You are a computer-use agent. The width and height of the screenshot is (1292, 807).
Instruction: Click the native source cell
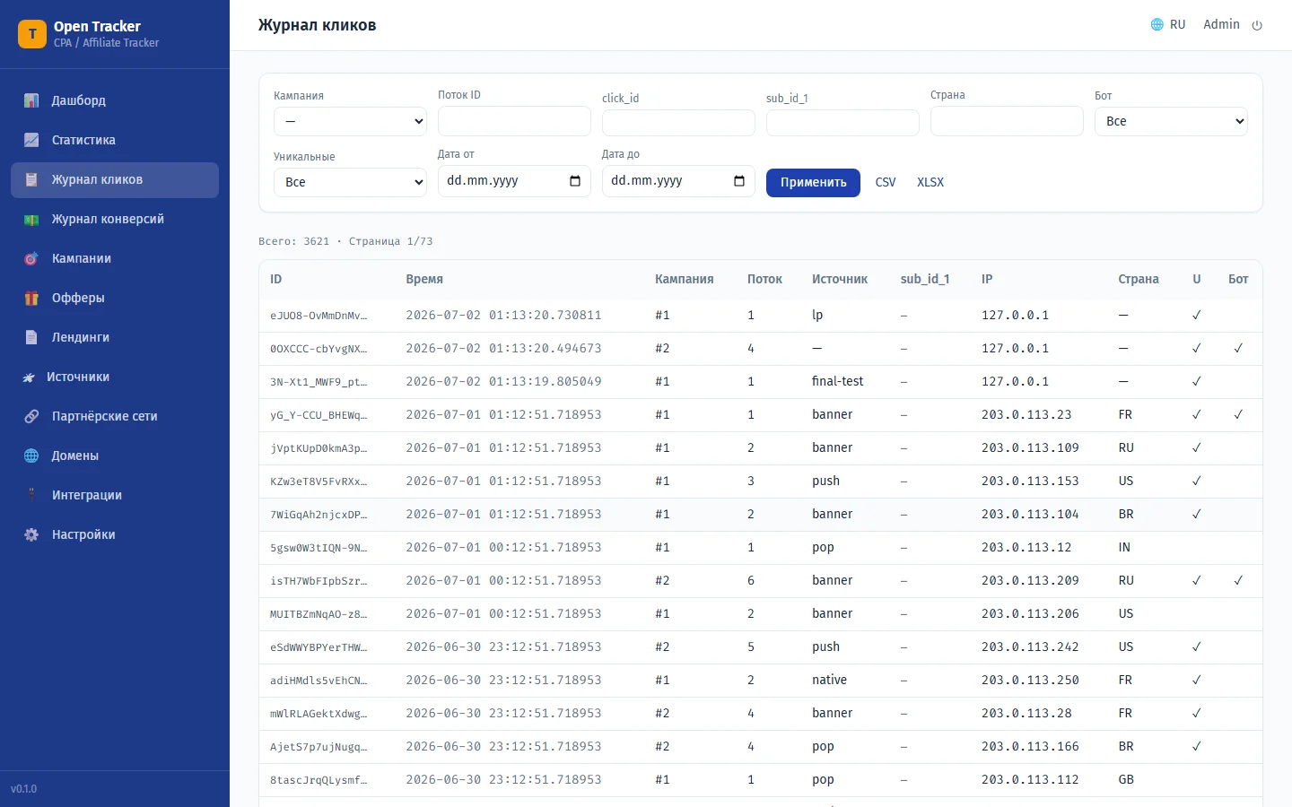(x=829, y=681)
